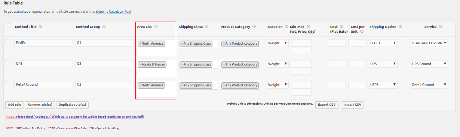Click help icon next to Method Title

point(40,26)
